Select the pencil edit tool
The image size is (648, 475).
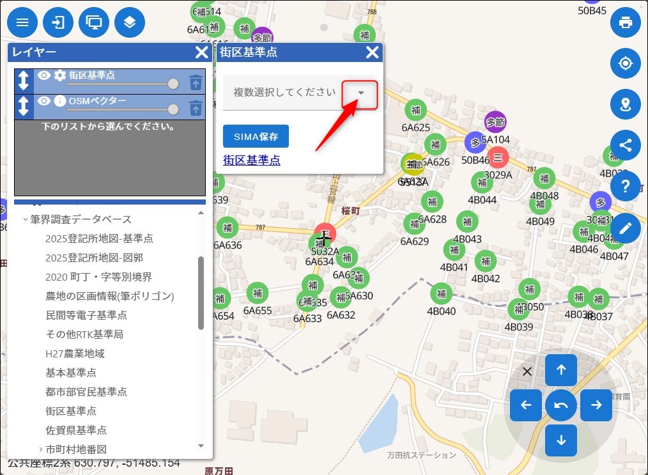coord(625,227)
